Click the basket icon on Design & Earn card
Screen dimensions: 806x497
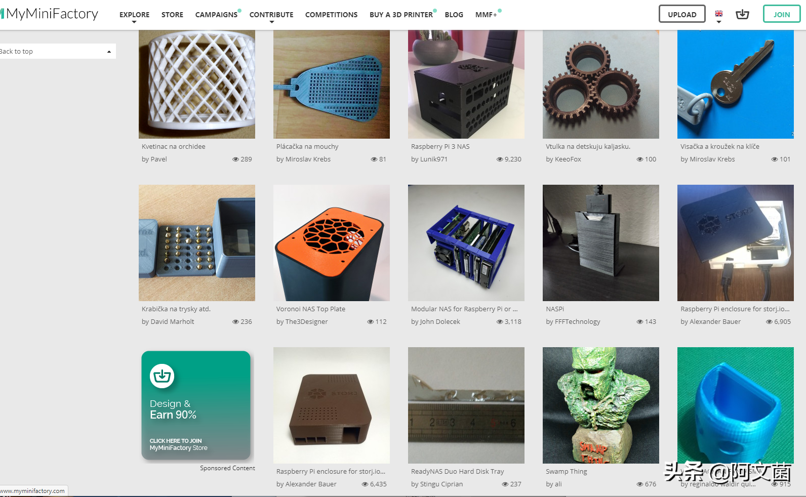[x=162, y=376]
